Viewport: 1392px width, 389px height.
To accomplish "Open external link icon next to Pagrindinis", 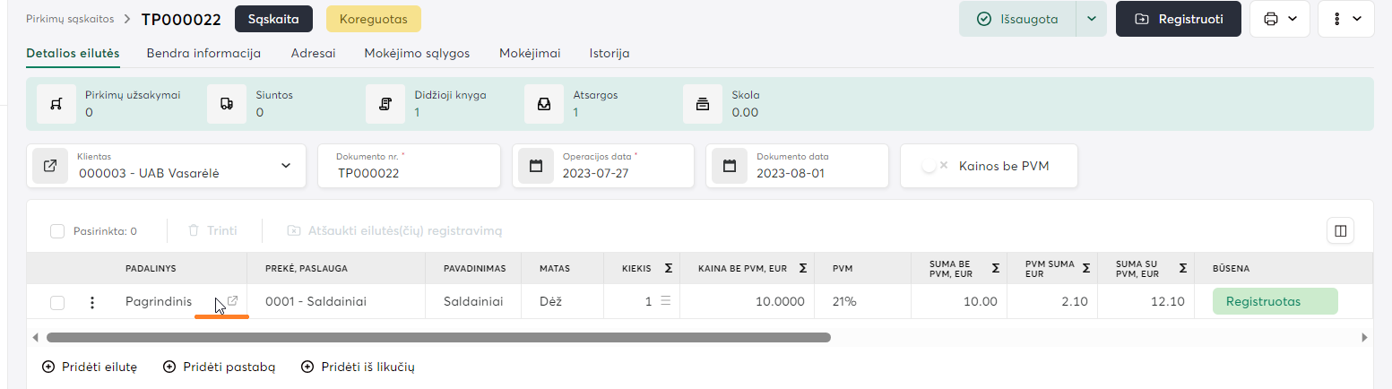I will [232, 302].
